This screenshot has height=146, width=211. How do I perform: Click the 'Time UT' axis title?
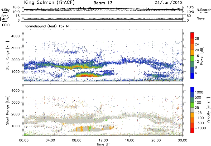tap(103, 144)
